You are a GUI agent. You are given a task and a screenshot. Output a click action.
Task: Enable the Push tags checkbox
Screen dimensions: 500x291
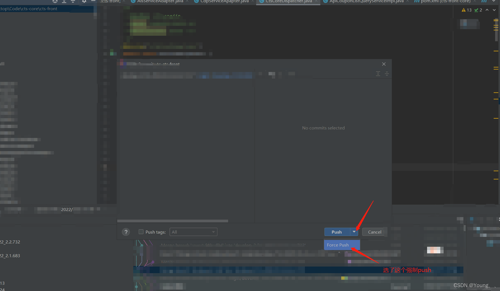point(141,232)
